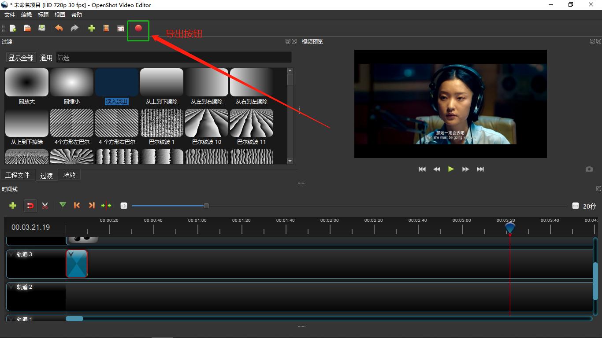Switch to the 特效 tab
This screenshot has width=602, height=338.
[x=69, y=175]
